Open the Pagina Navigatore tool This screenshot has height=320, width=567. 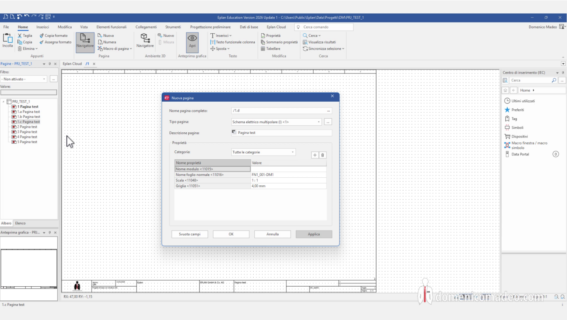point(85,42)
